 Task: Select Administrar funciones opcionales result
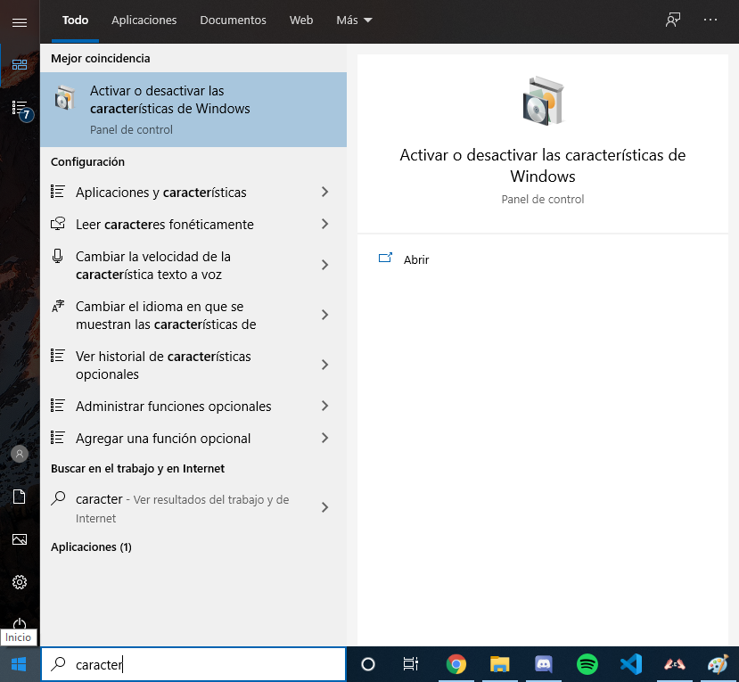173,407
